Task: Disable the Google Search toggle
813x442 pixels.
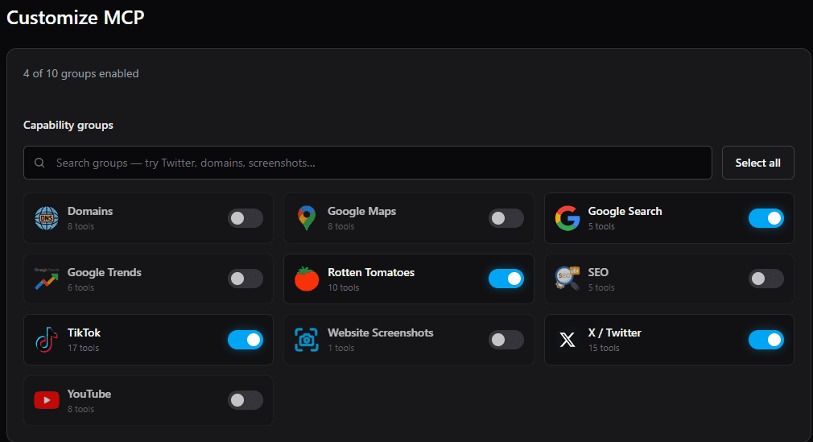Action: point(766,218)
